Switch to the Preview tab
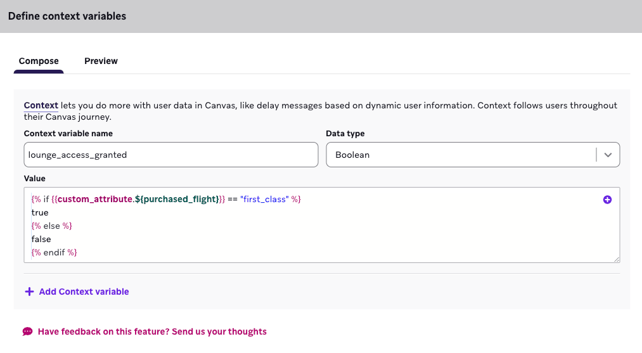Viewport: 642px width, 353px height. coord(101,61)
